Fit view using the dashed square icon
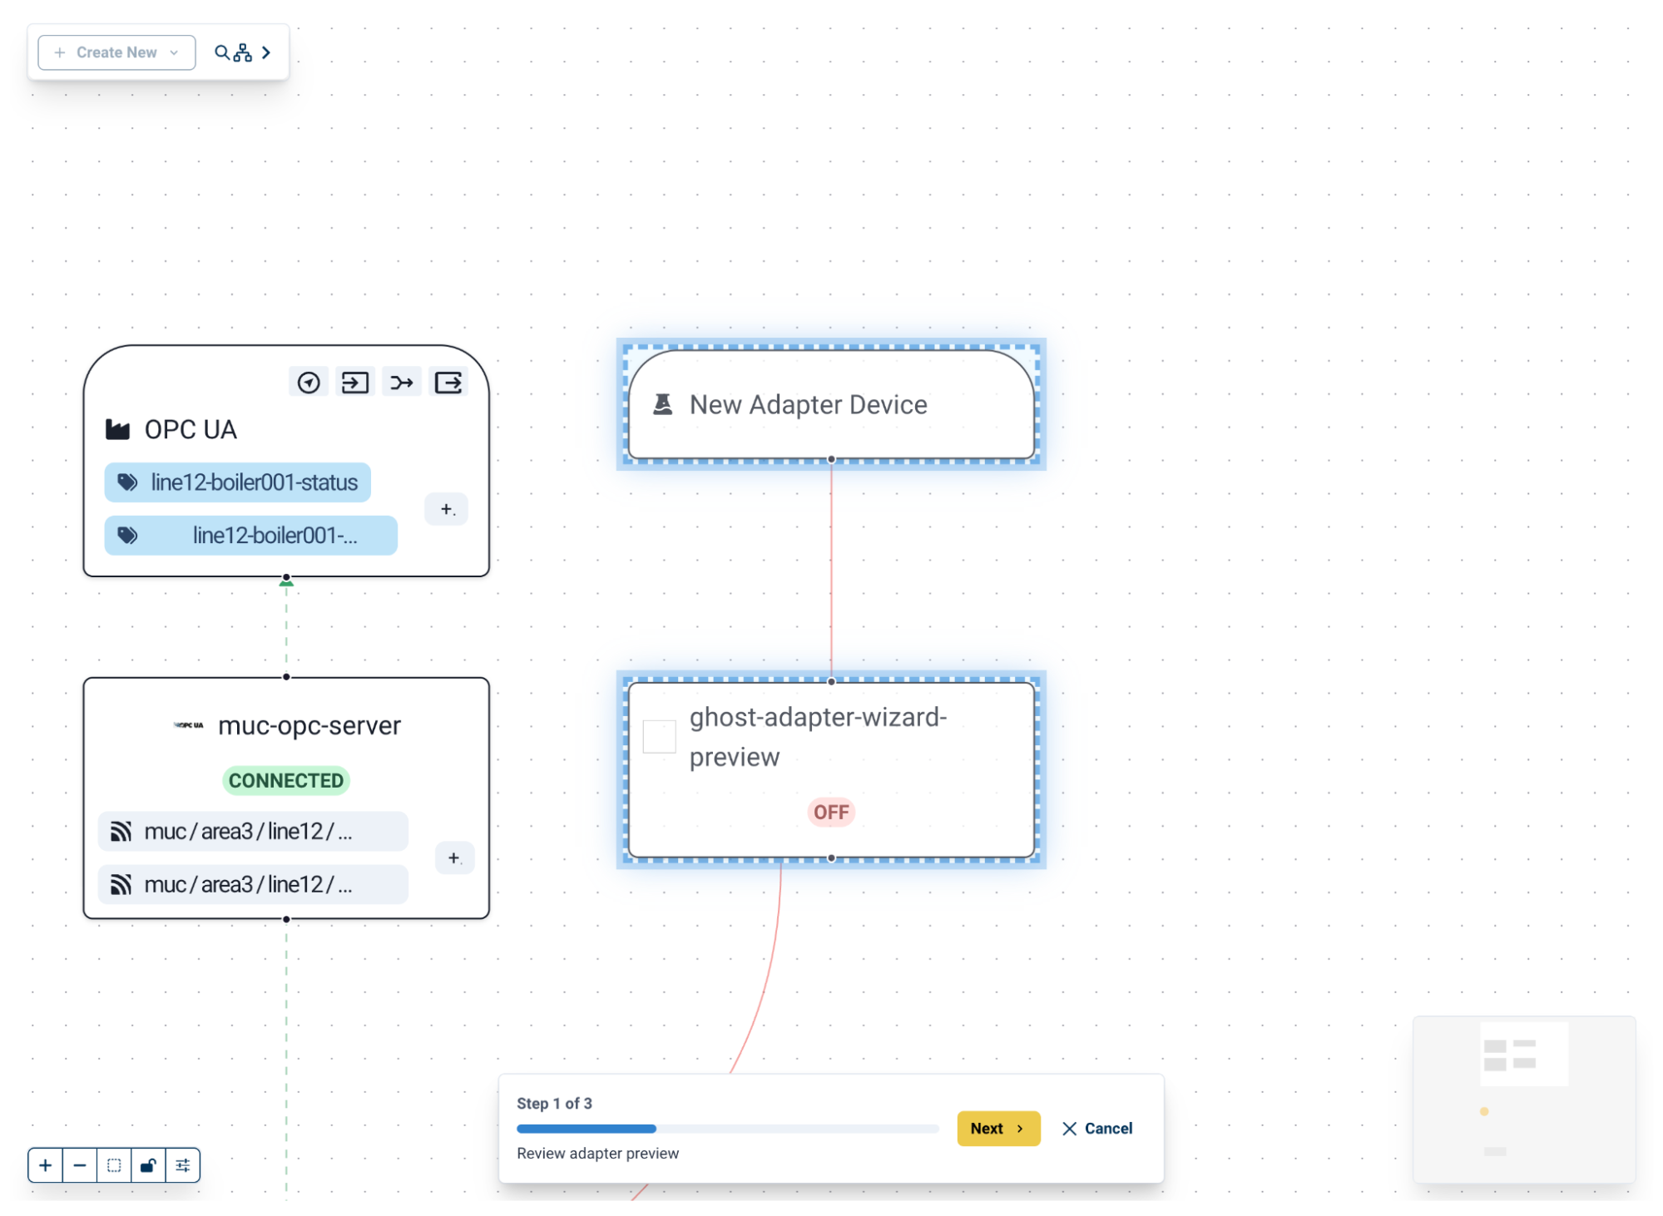1663x1216 pixels. point(114,1165)
